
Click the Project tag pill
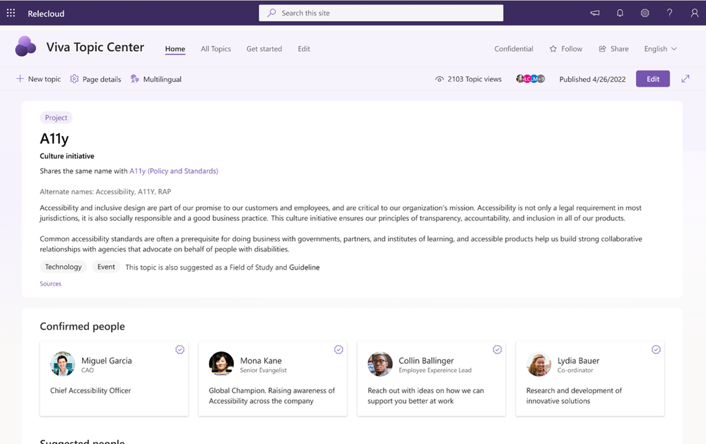click(56, 117)
